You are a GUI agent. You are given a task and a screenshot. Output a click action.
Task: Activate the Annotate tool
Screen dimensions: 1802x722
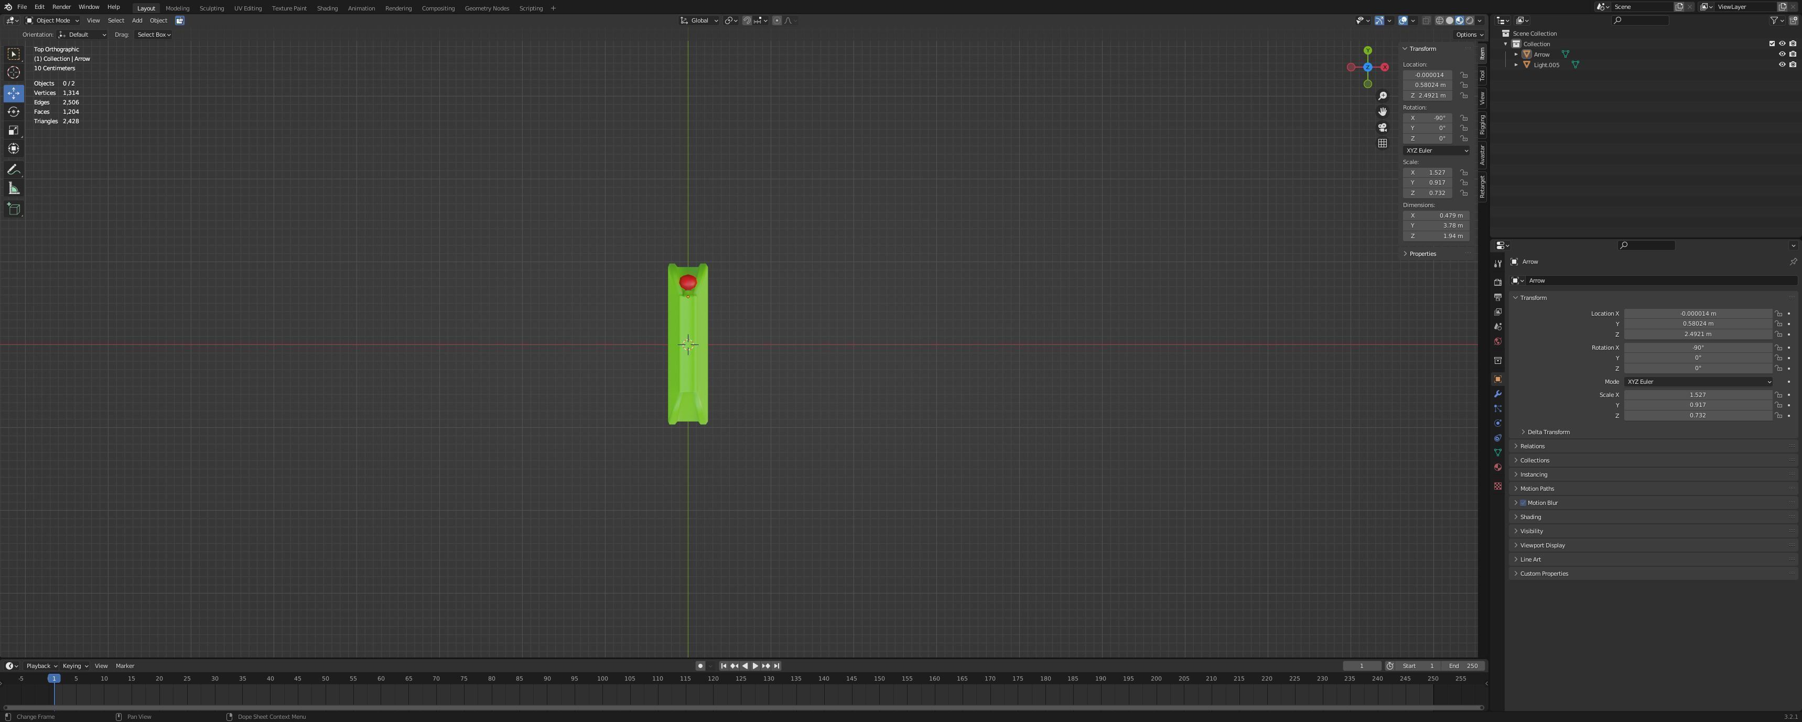pyautogui.click(x=13, y=169)
